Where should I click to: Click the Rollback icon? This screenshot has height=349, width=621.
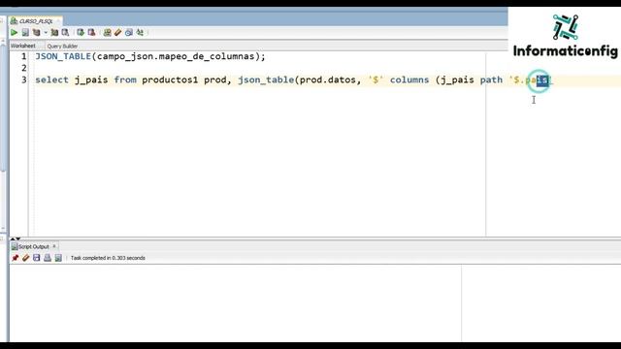coord(91,32)
